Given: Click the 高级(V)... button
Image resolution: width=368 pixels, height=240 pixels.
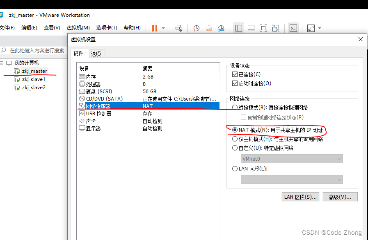Looking at the screenshot, I should click(340, 197).
